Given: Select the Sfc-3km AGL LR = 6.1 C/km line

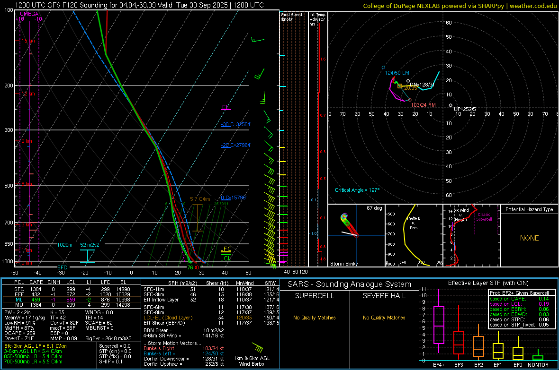Looking at the screenshot, I should pyautogui.click(x=36, y=346).
